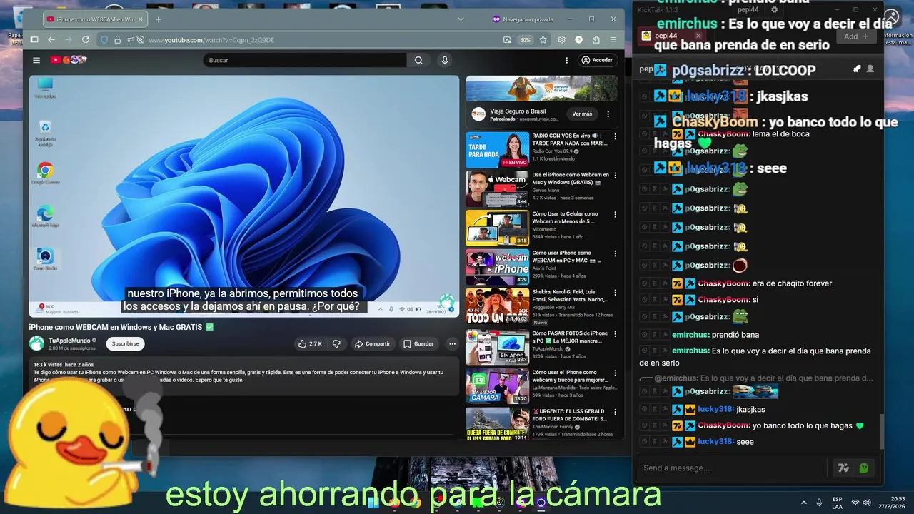Click the KickTalk chat scrollbar
914x514 pixels.
click(x=881, y=431)
